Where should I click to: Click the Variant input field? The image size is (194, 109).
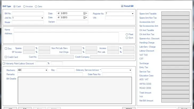click(72, 22)
